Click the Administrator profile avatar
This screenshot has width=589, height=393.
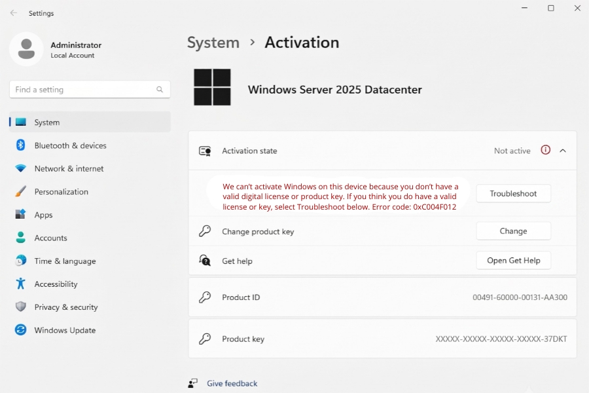pyautogui.click(x=26, y=49)
